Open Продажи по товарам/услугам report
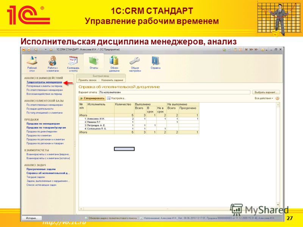Image resolution: width=303 pixels, height=227 pixels. click(46, 127)
